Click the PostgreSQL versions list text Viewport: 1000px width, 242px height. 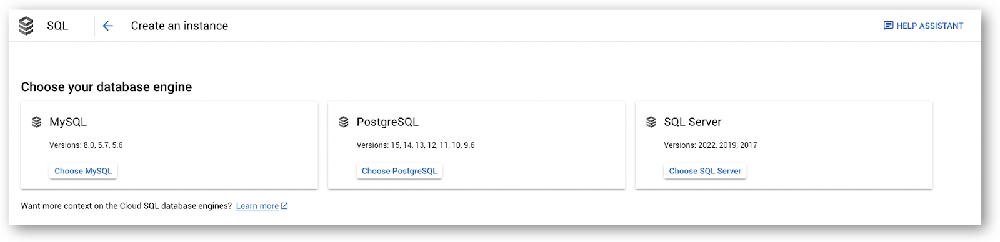pos(416,145)
